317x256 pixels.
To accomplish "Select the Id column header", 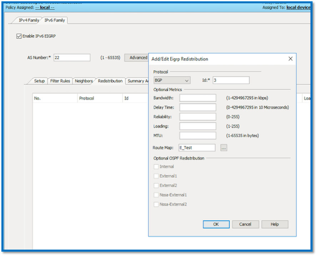I will click(135, 98).
